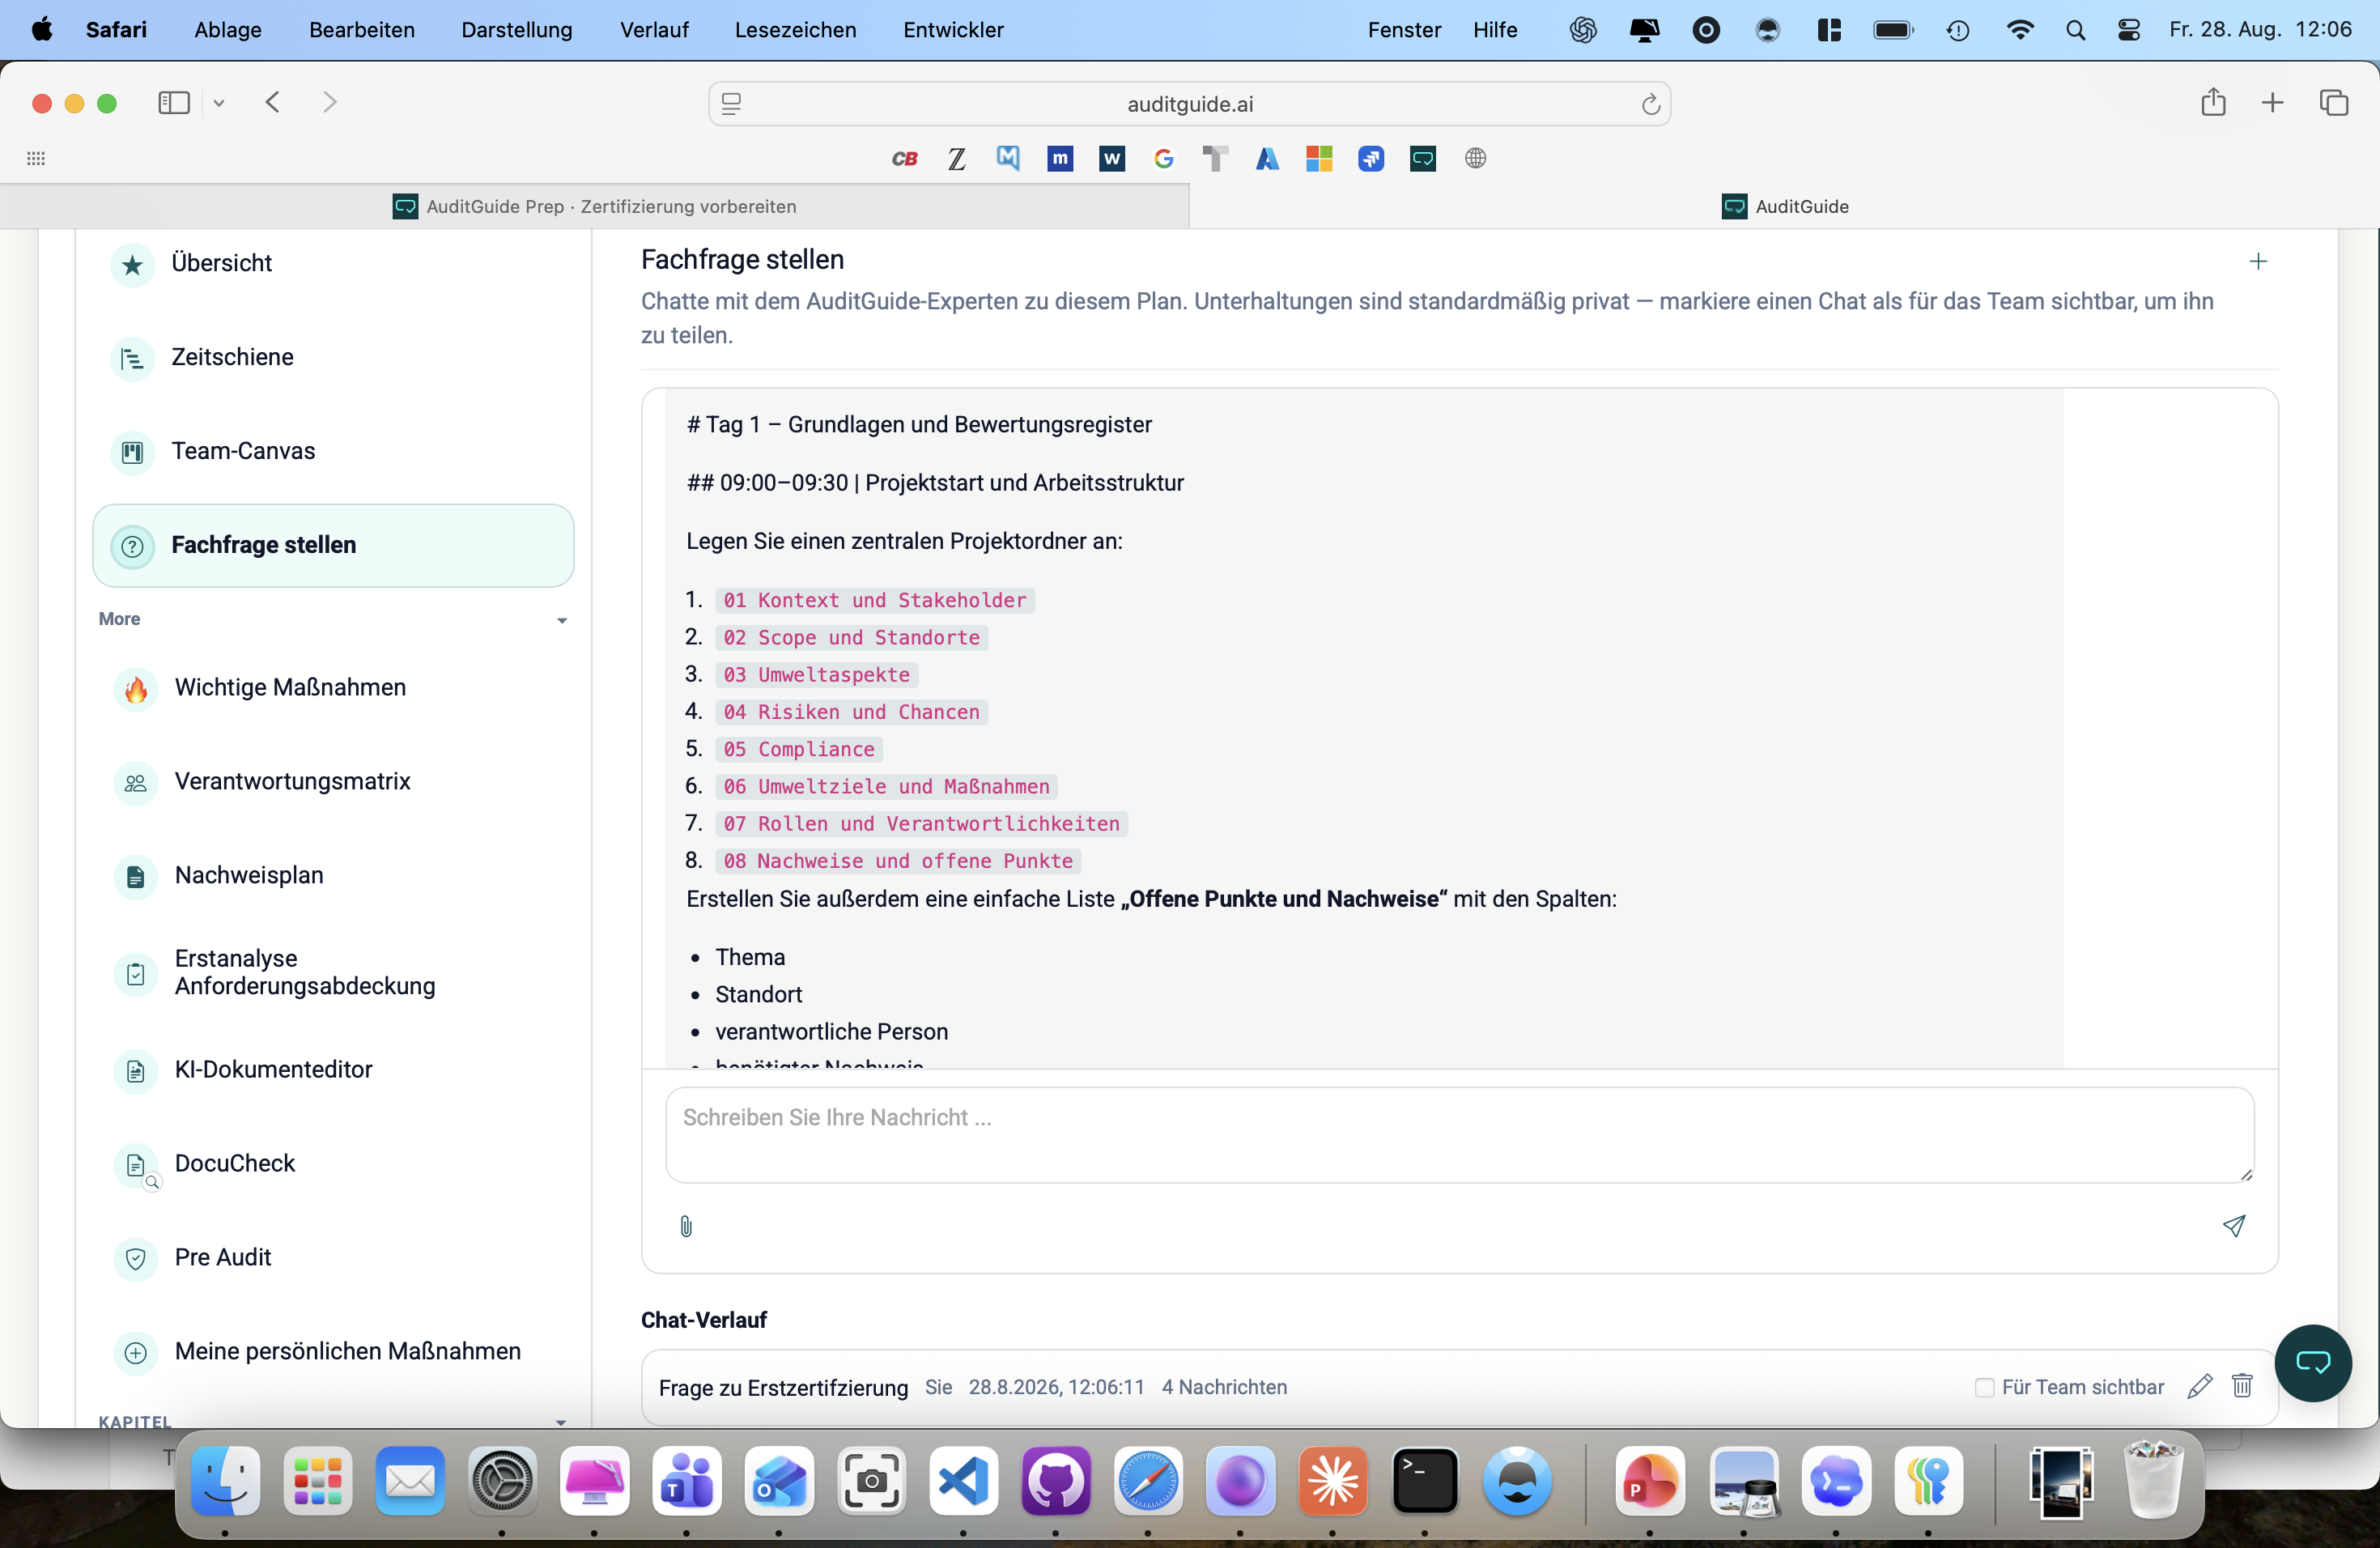Switch to AuditGuide Prep tab
Image resolution: width=2380 pixels, height=1548 pixels.
595,206
